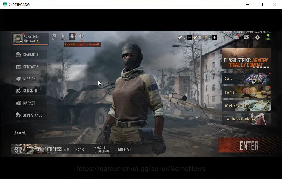The height and width of the screenshot is (179, 282).
Task: Minimize the 24095PCADG window
Action: pos(248,4)
